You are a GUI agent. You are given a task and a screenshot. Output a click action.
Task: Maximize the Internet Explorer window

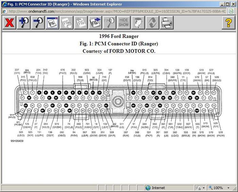click(227, 4)
